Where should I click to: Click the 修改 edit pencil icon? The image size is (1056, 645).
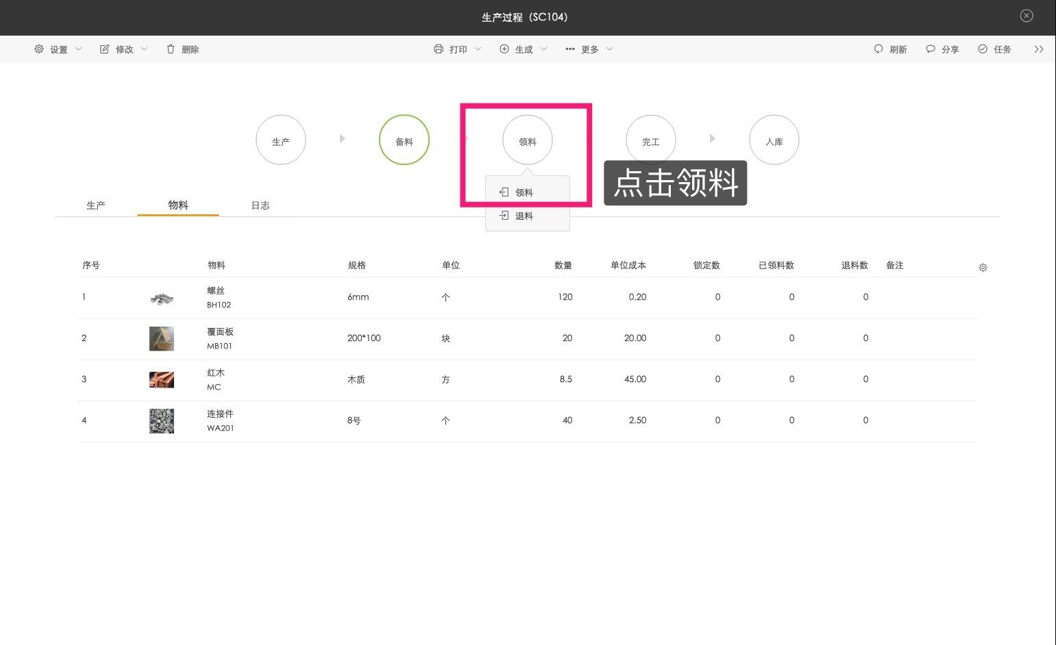tap(105, 49)
